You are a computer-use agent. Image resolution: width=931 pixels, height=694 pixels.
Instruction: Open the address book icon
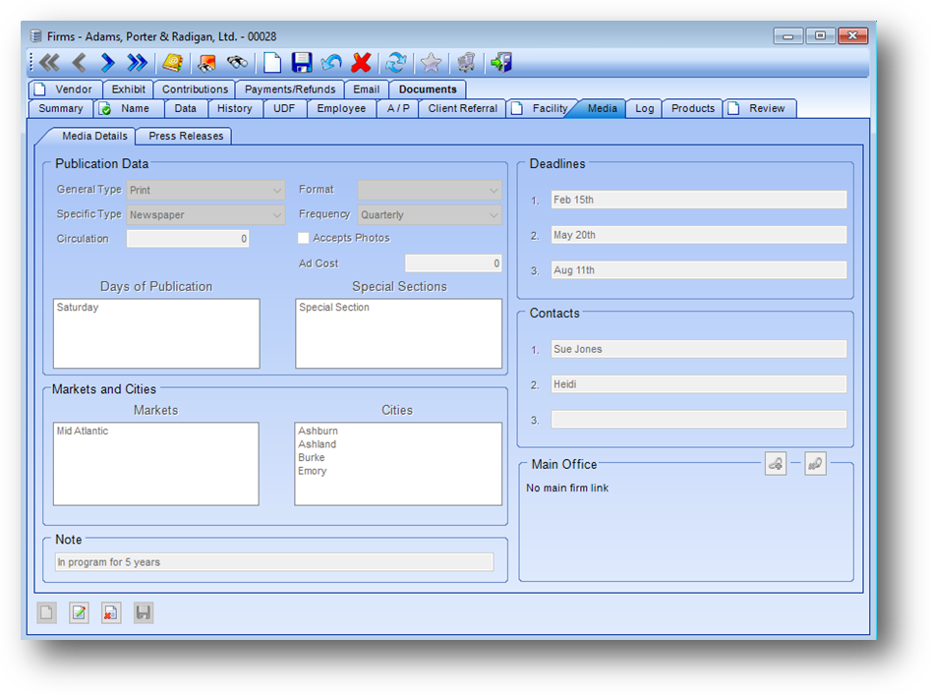(173, 62)
